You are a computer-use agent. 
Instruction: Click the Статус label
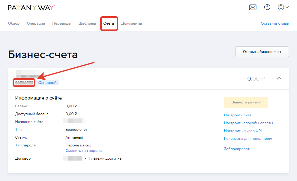coord(21,137)
